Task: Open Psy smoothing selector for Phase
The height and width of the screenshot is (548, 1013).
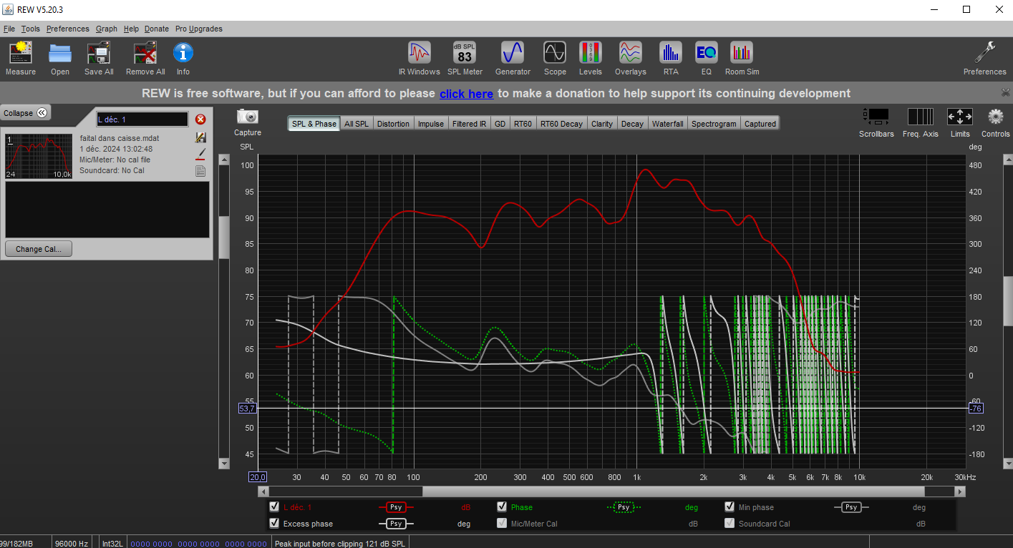Action: click(622, 507)
